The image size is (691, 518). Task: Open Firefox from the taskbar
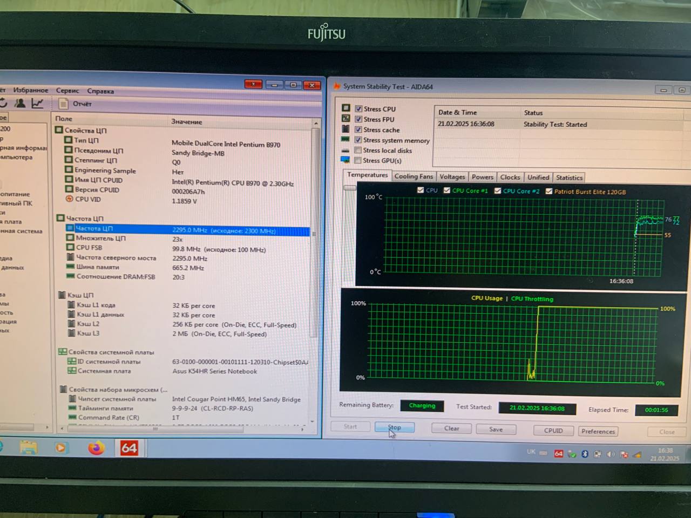pos(96,447)
